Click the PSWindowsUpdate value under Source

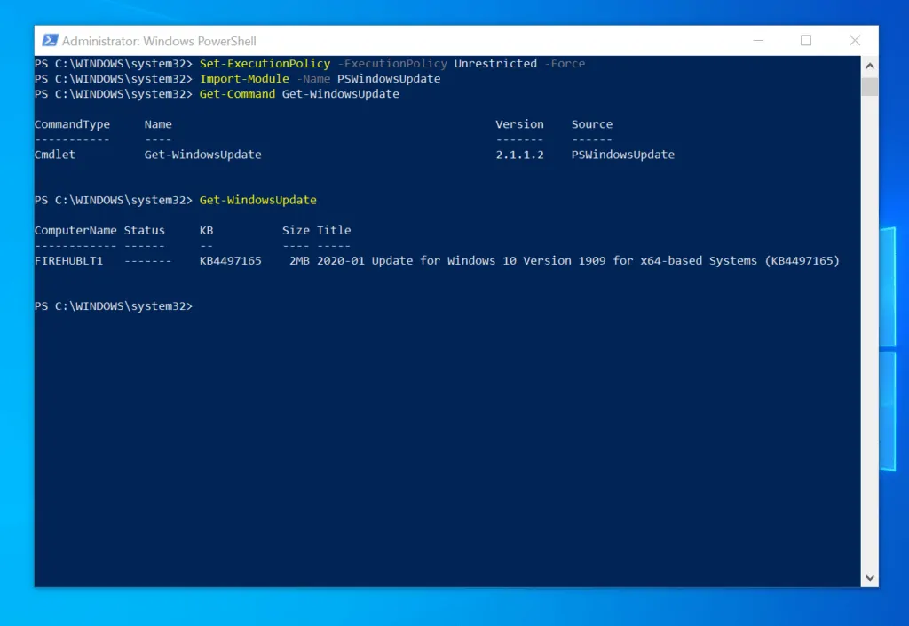pos(622,155)
